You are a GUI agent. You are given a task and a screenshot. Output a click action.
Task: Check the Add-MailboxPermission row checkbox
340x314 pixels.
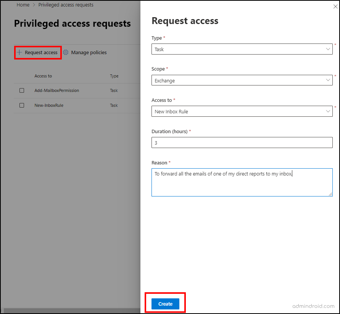[x=22, y=90]
